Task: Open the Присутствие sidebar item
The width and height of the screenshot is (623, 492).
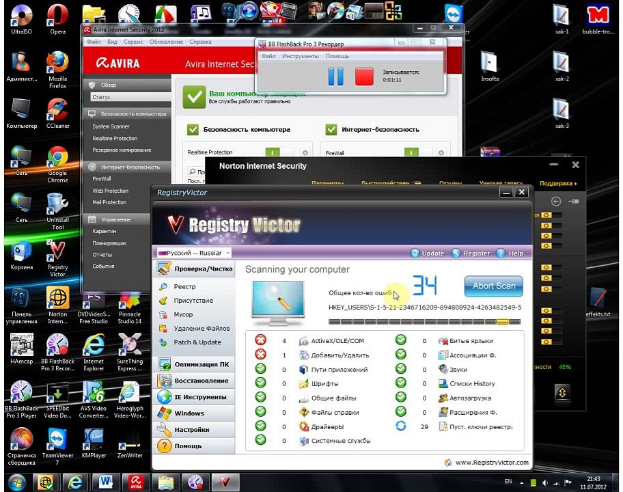Action: (193, 301)
